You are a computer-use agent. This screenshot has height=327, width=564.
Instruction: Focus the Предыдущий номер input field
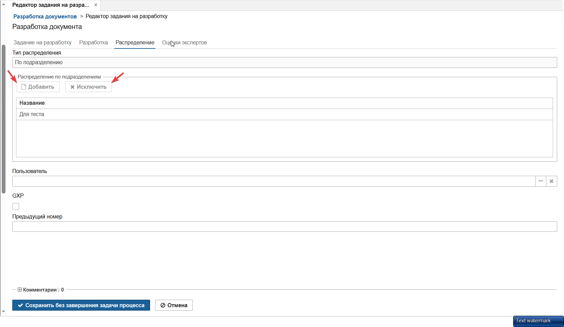click(284, 226)
